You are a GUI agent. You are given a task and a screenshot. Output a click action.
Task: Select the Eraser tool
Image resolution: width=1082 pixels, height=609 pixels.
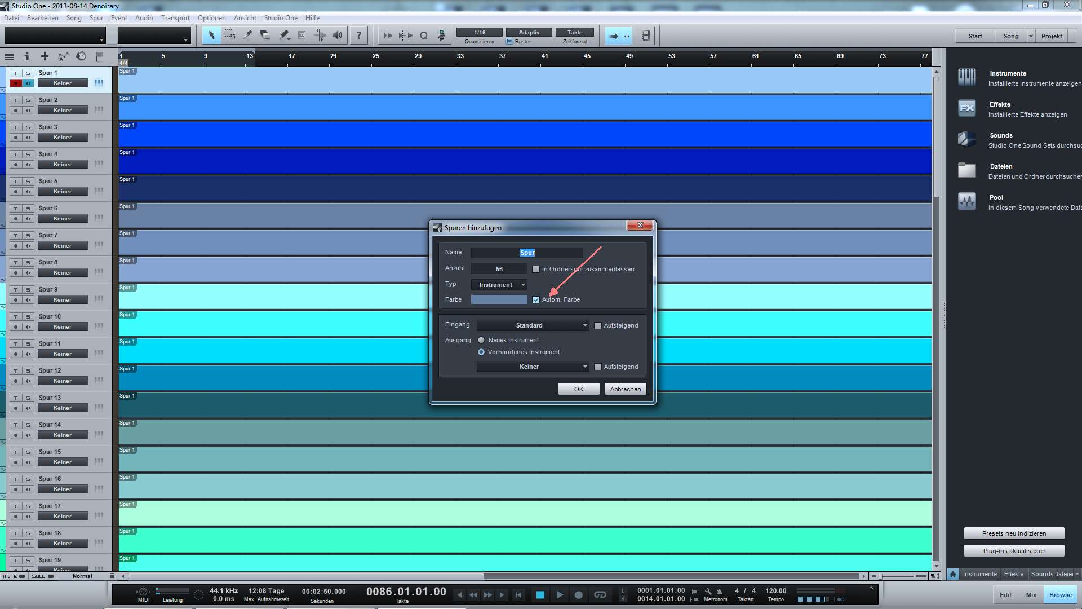(265, 36)
